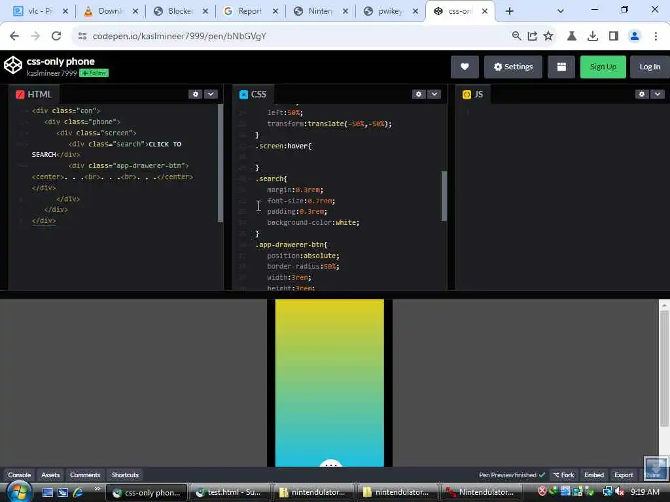Open CSS editor settings gear
670x502 pixels.
pos(419,94)
